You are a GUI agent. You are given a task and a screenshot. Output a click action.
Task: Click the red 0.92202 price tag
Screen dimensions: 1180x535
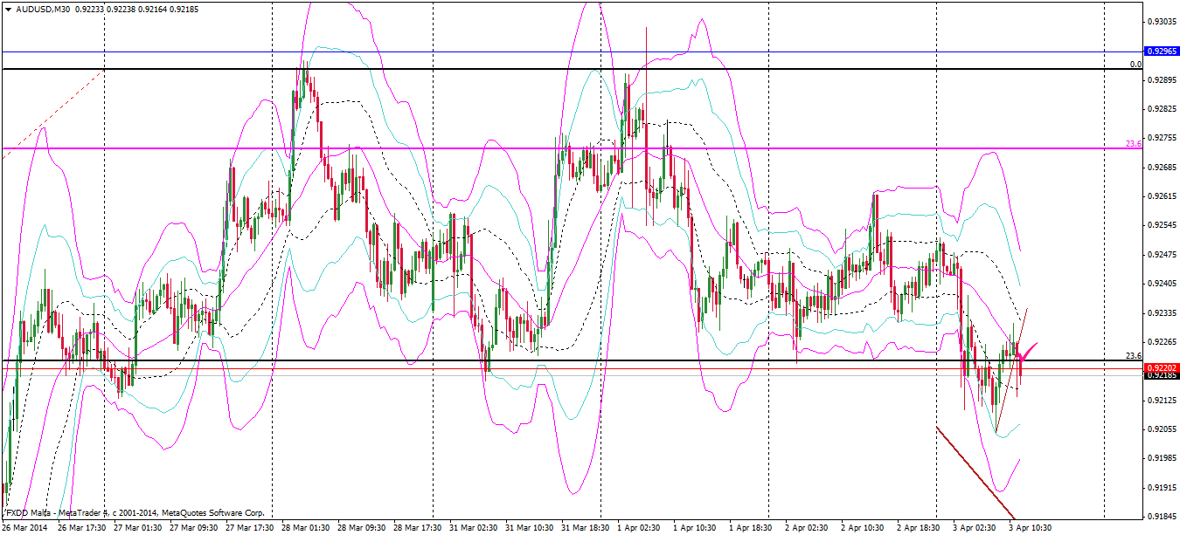coord(1163,368)
